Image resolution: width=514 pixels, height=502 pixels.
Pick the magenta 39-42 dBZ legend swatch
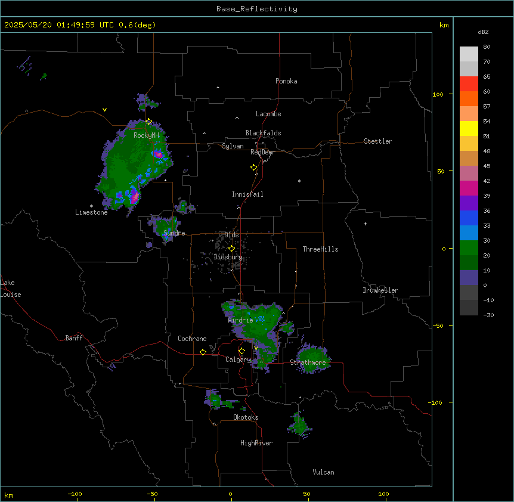coord(469,188)
